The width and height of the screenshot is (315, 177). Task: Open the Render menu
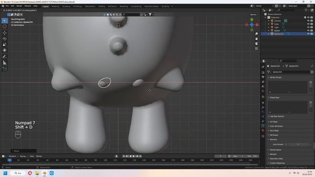coord(19,6)
